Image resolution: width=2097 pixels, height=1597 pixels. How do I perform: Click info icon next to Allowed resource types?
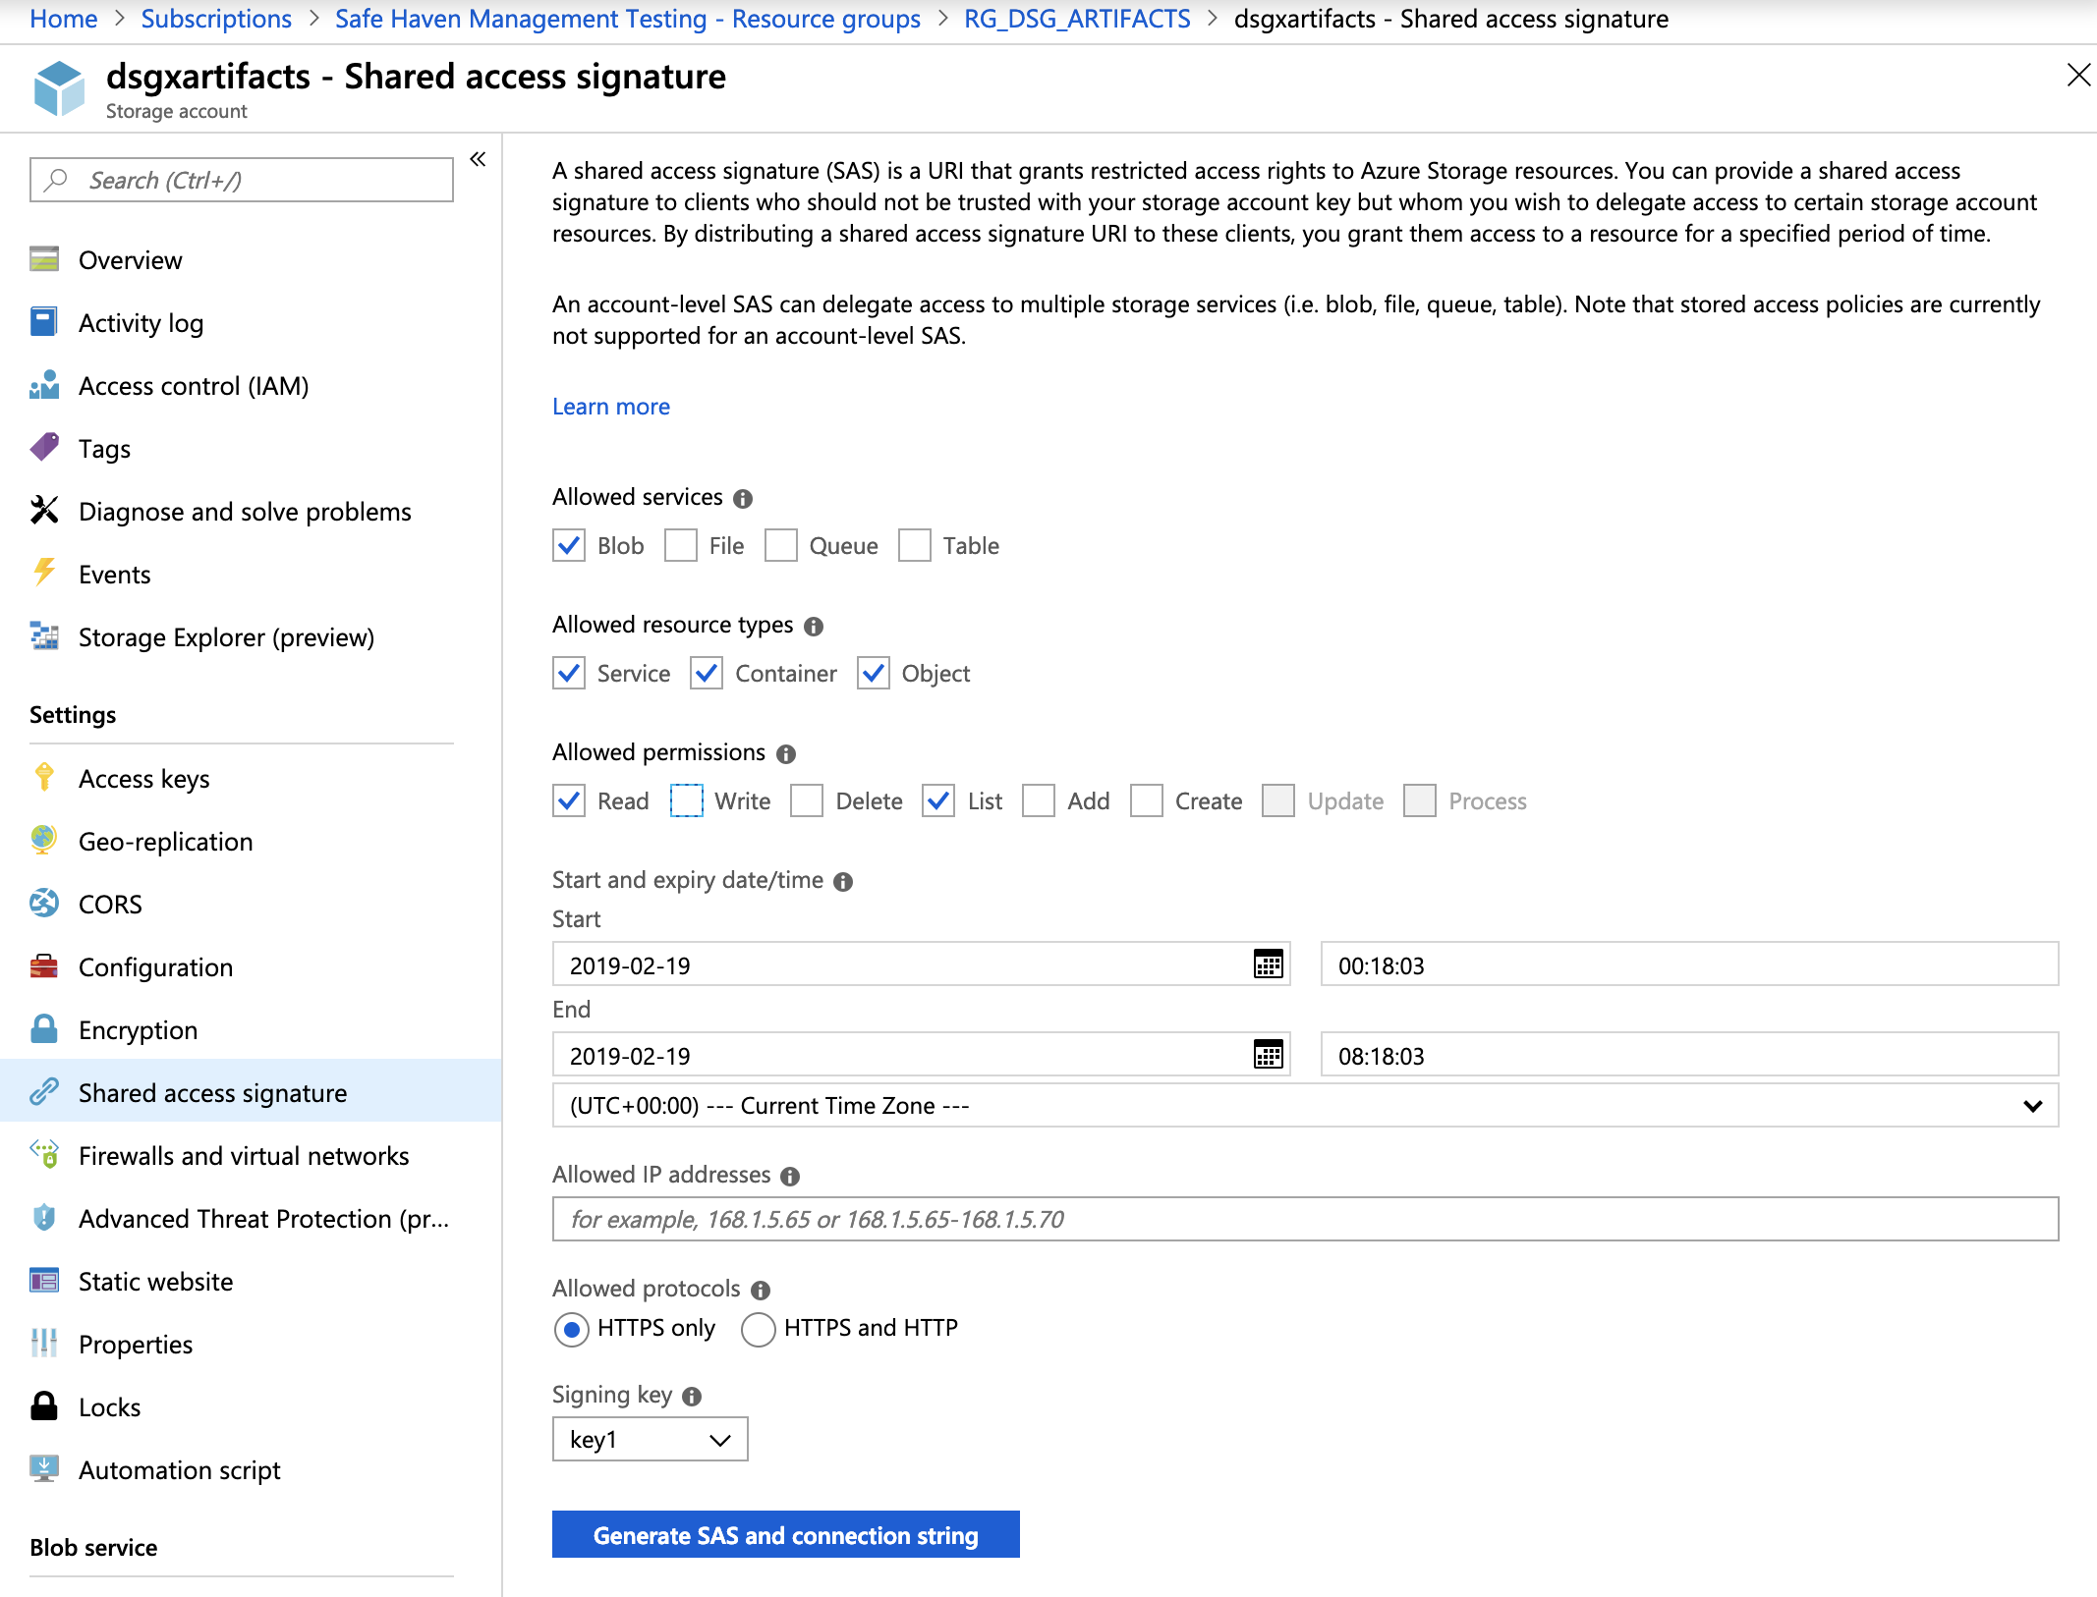(814, 626)
